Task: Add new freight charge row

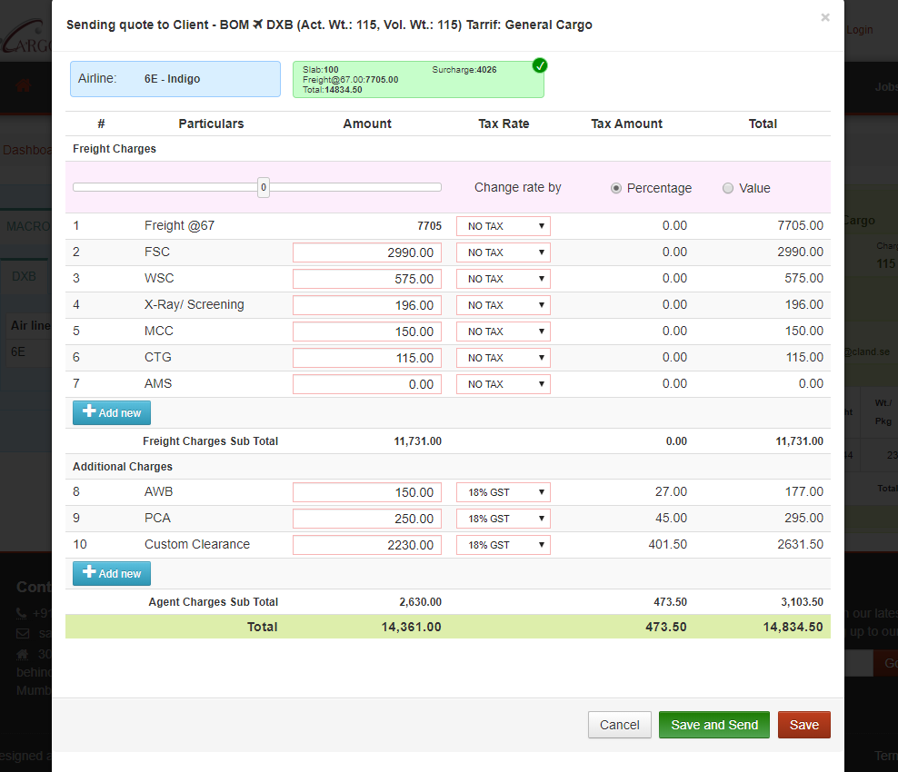Action: coord(112,412)
